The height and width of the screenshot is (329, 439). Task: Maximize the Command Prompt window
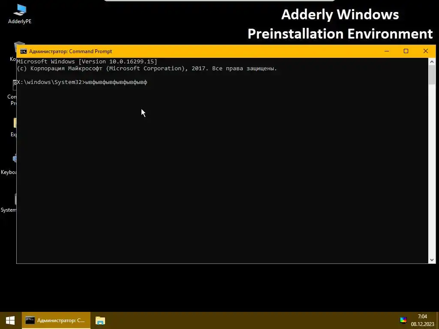pyautogui.click(x=406, y=51)
